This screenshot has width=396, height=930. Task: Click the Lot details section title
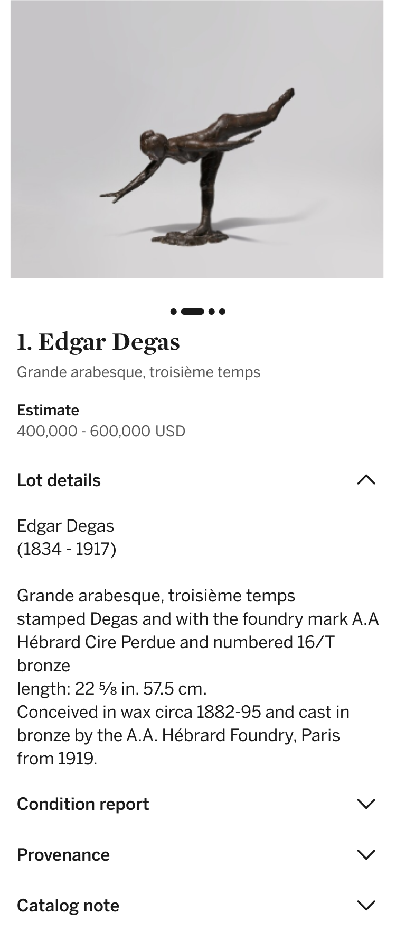(59, 480)
